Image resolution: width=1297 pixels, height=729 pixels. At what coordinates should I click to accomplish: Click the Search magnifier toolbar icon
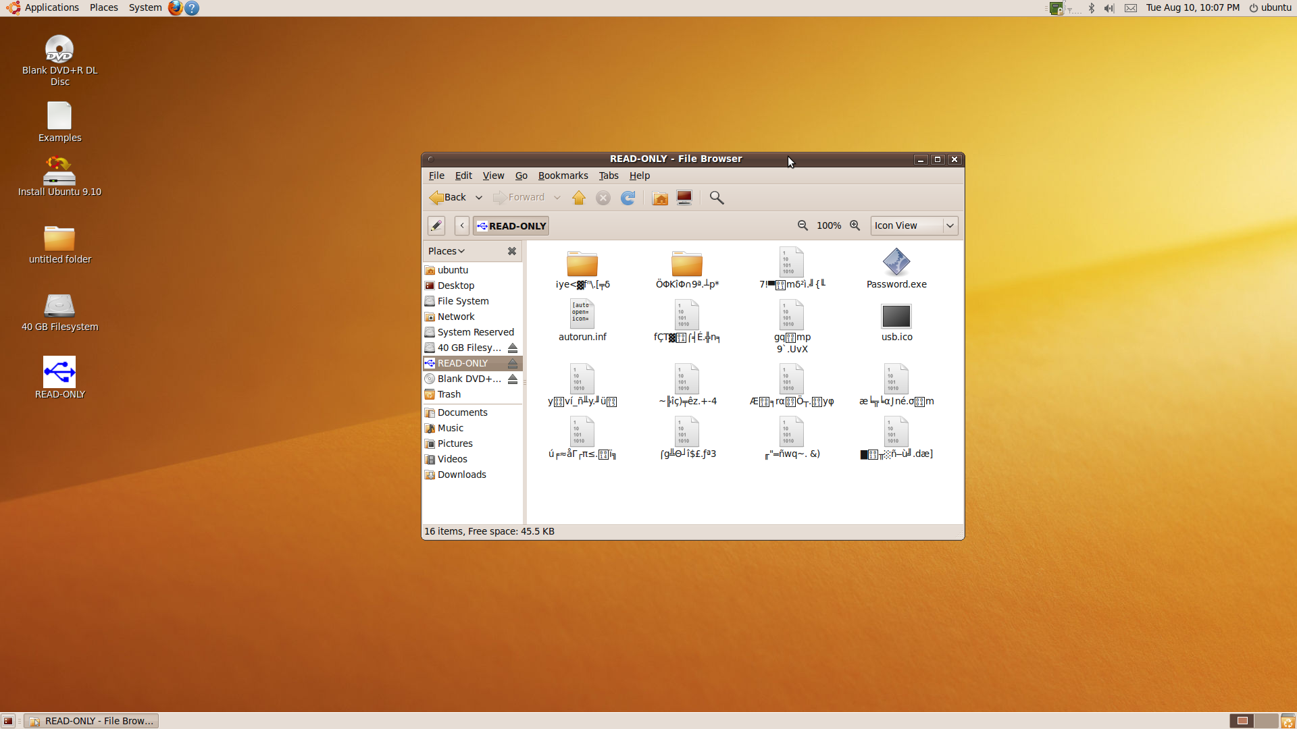717,198
